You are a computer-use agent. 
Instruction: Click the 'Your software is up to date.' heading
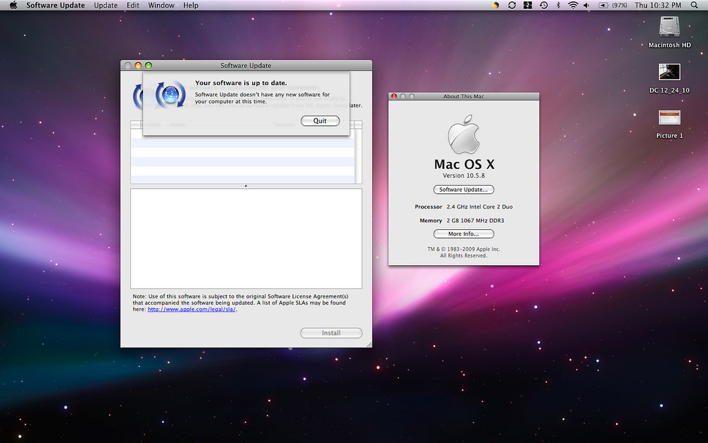click(x=241, y=83)
